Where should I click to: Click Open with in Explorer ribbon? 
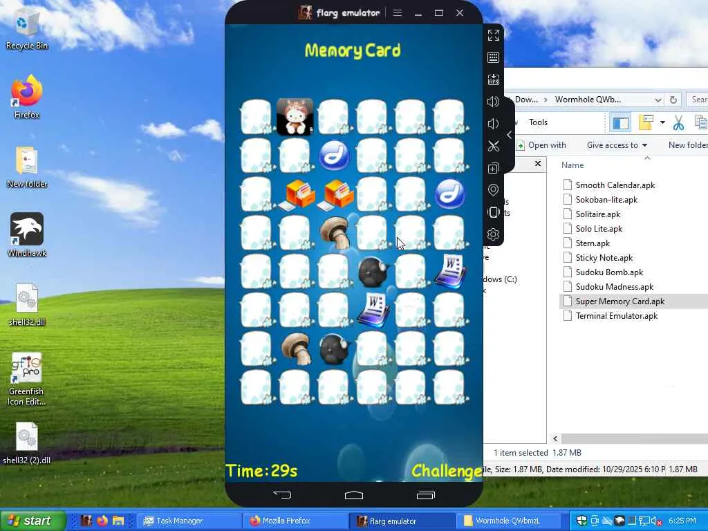point(541,145)
